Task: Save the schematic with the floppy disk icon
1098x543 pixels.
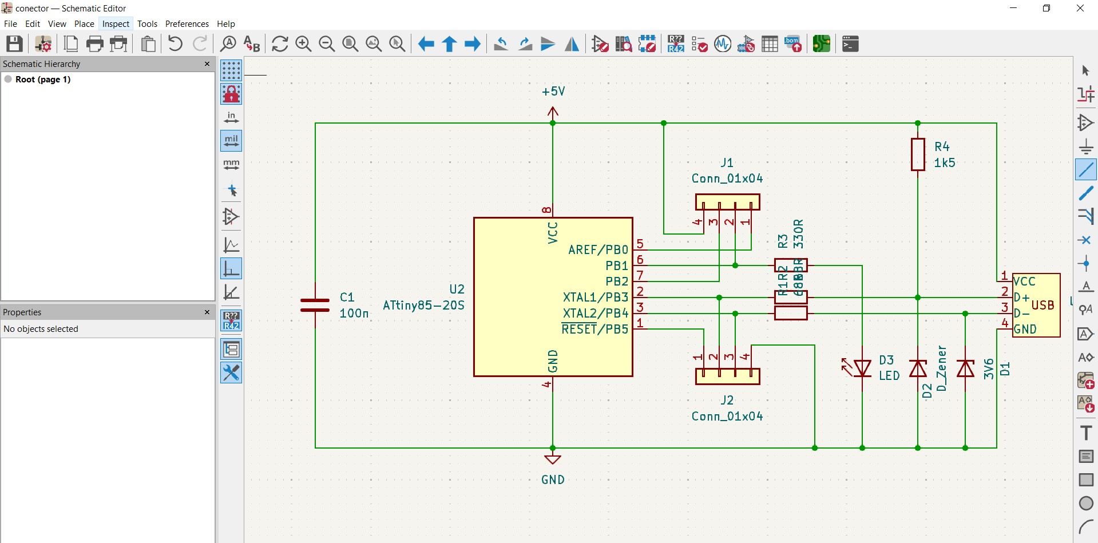Action: coord(14,43)
